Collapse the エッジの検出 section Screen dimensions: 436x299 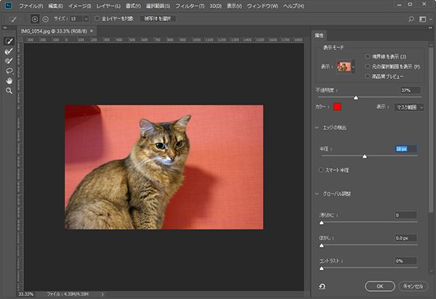317,128
